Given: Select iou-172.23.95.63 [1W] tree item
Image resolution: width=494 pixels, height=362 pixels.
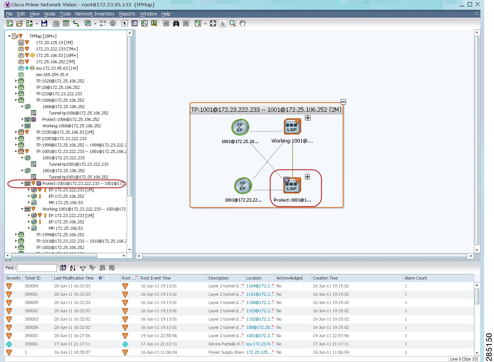Looking at the screenshot, I should click(57, 68).
